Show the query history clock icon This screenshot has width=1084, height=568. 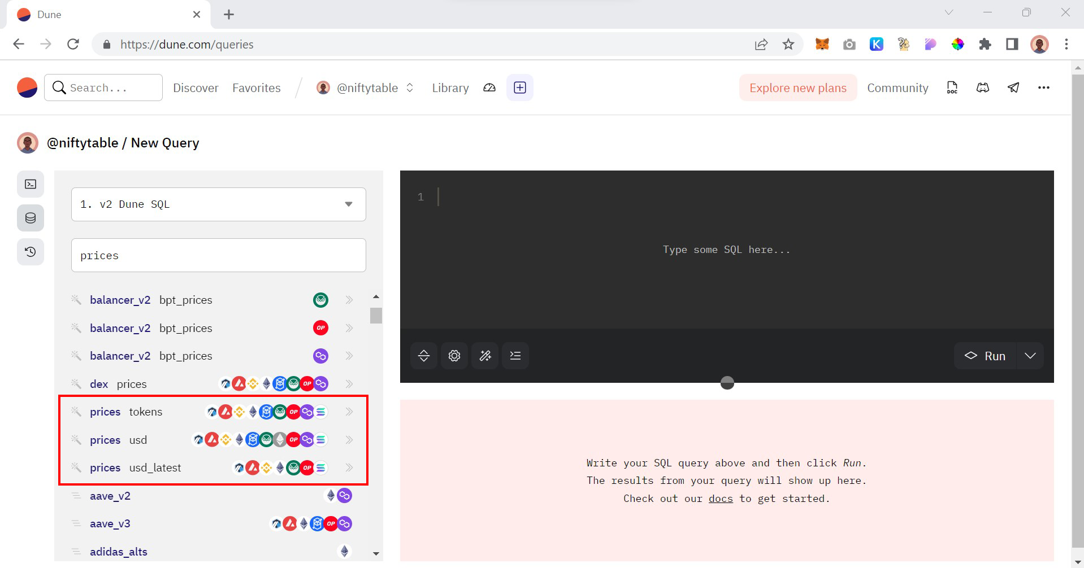tap(31, 252)
